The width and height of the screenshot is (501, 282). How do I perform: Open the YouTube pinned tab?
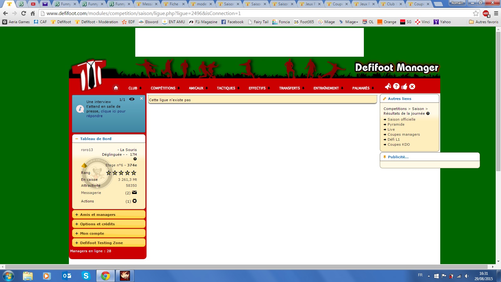[33, 4]
